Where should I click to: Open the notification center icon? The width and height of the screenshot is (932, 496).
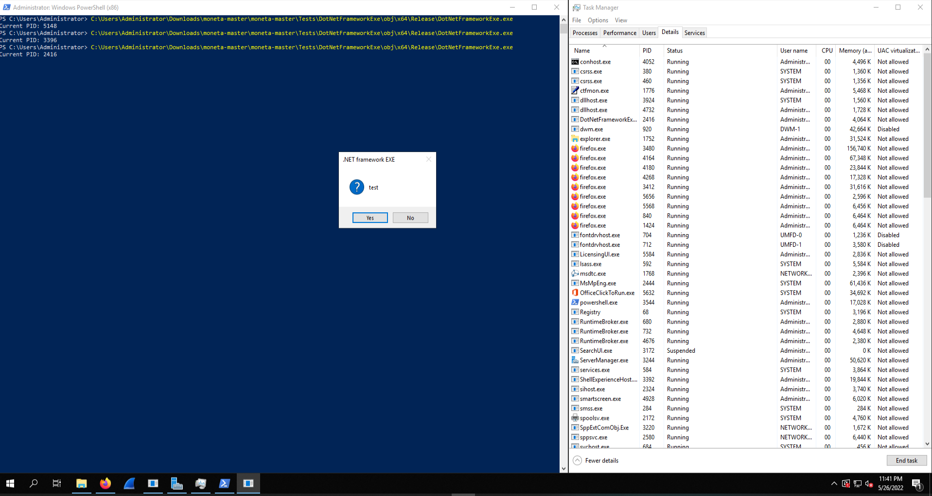point(916,484)
